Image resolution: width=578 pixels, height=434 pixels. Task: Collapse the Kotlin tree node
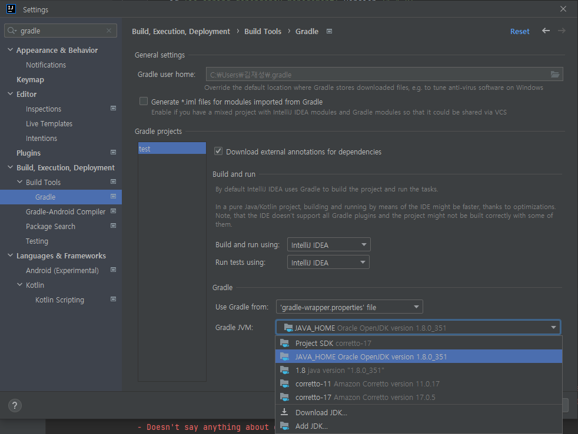point(19,285)
